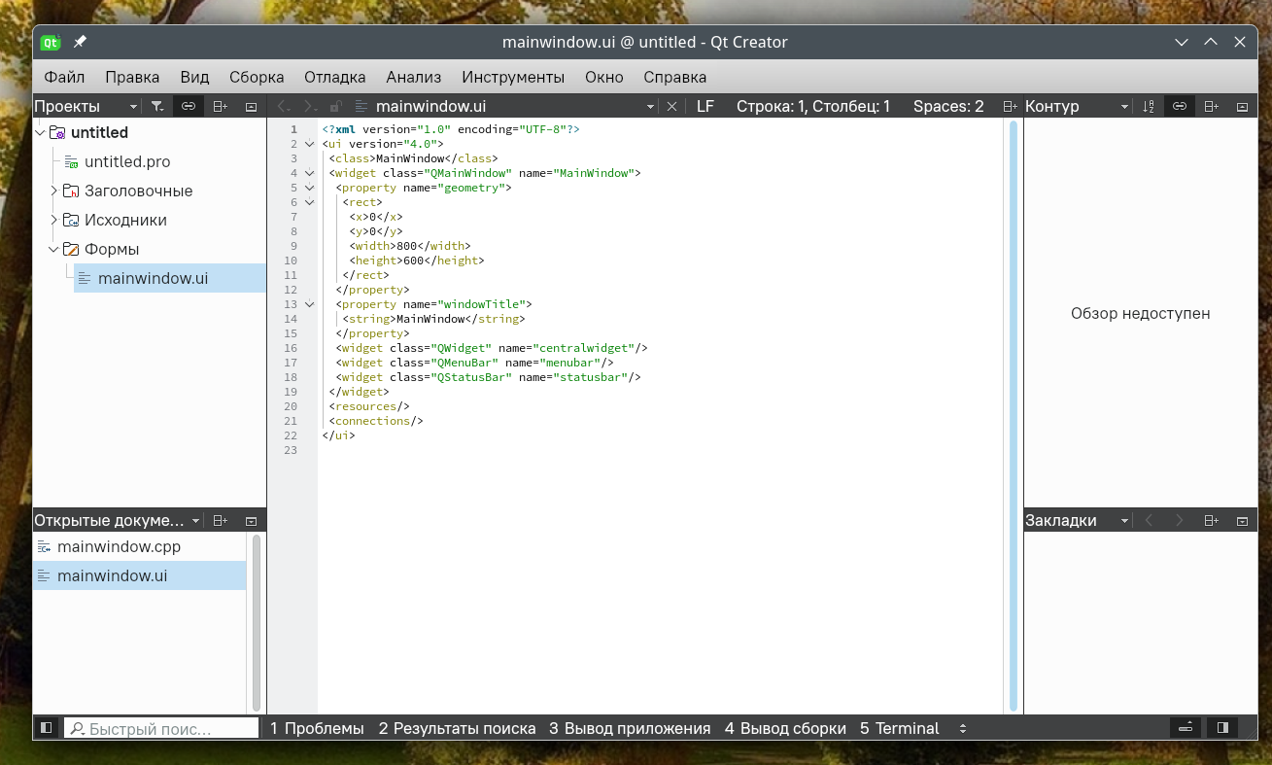Expand the Заголовочные folder in project tree
Viewport: 1272px width, 765px height.
coord(54,191)
